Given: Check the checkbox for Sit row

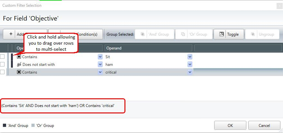Looking at the screenshot, I should click(2, 57).
